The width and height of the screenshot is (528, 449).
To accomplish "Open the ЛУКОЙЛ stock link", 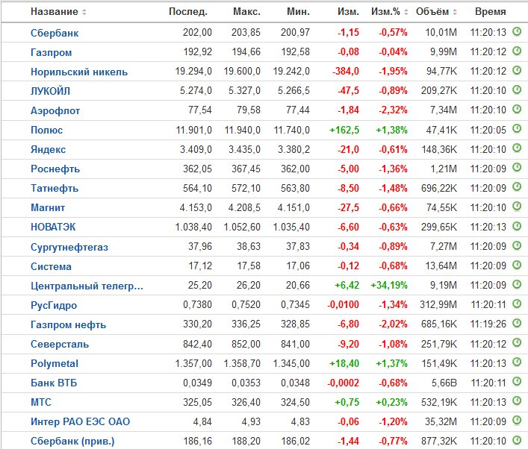I will click(x=51, y=91).
